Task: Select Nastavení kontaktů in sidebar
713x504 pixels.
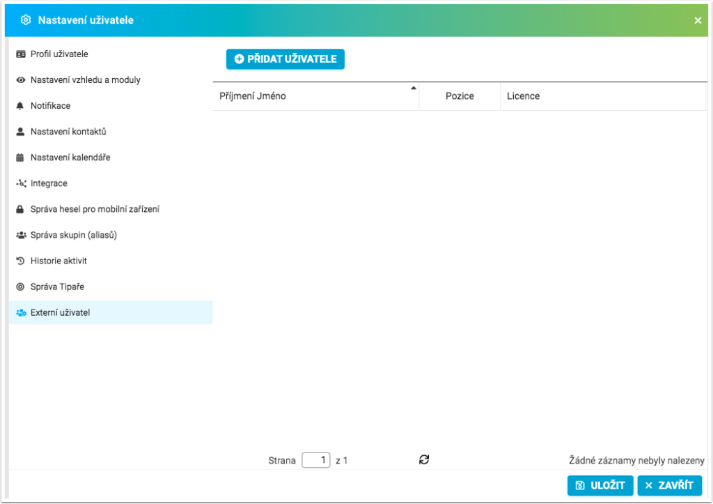Action: 111,132
